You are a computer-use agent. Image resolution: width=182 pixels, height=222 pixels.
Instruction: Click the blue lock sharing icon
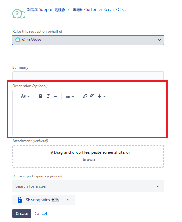20,200
